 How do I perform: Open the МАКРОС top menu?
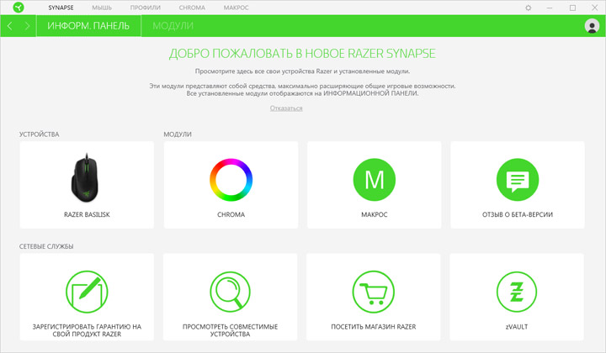(x=237, y=8)
